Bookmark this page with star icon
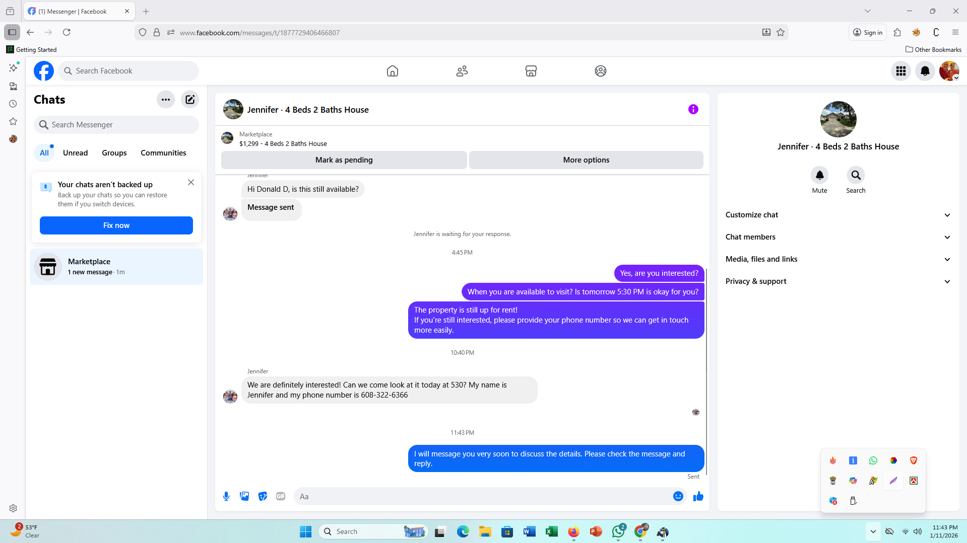 tap(781, 32)
